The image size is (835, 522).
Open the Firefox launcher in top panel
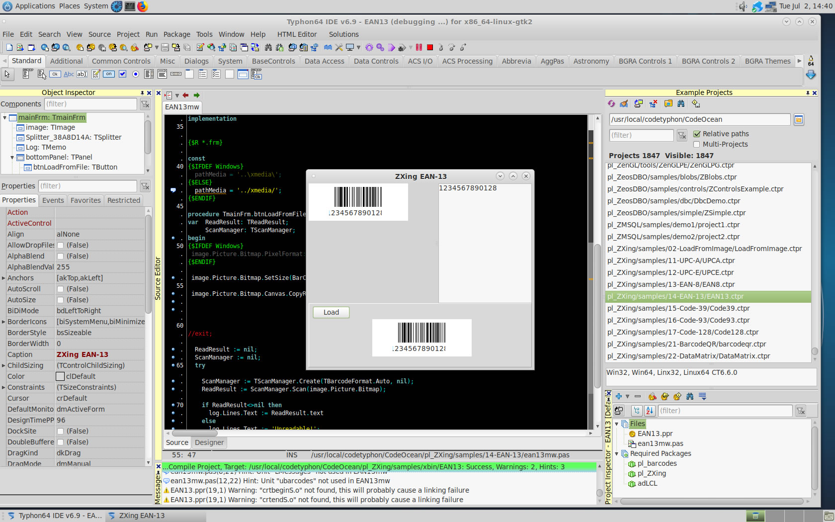(x=143, y=6)
